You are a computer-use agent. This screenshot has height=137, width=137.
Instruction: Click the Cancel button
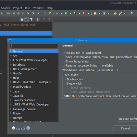(125, 128)
